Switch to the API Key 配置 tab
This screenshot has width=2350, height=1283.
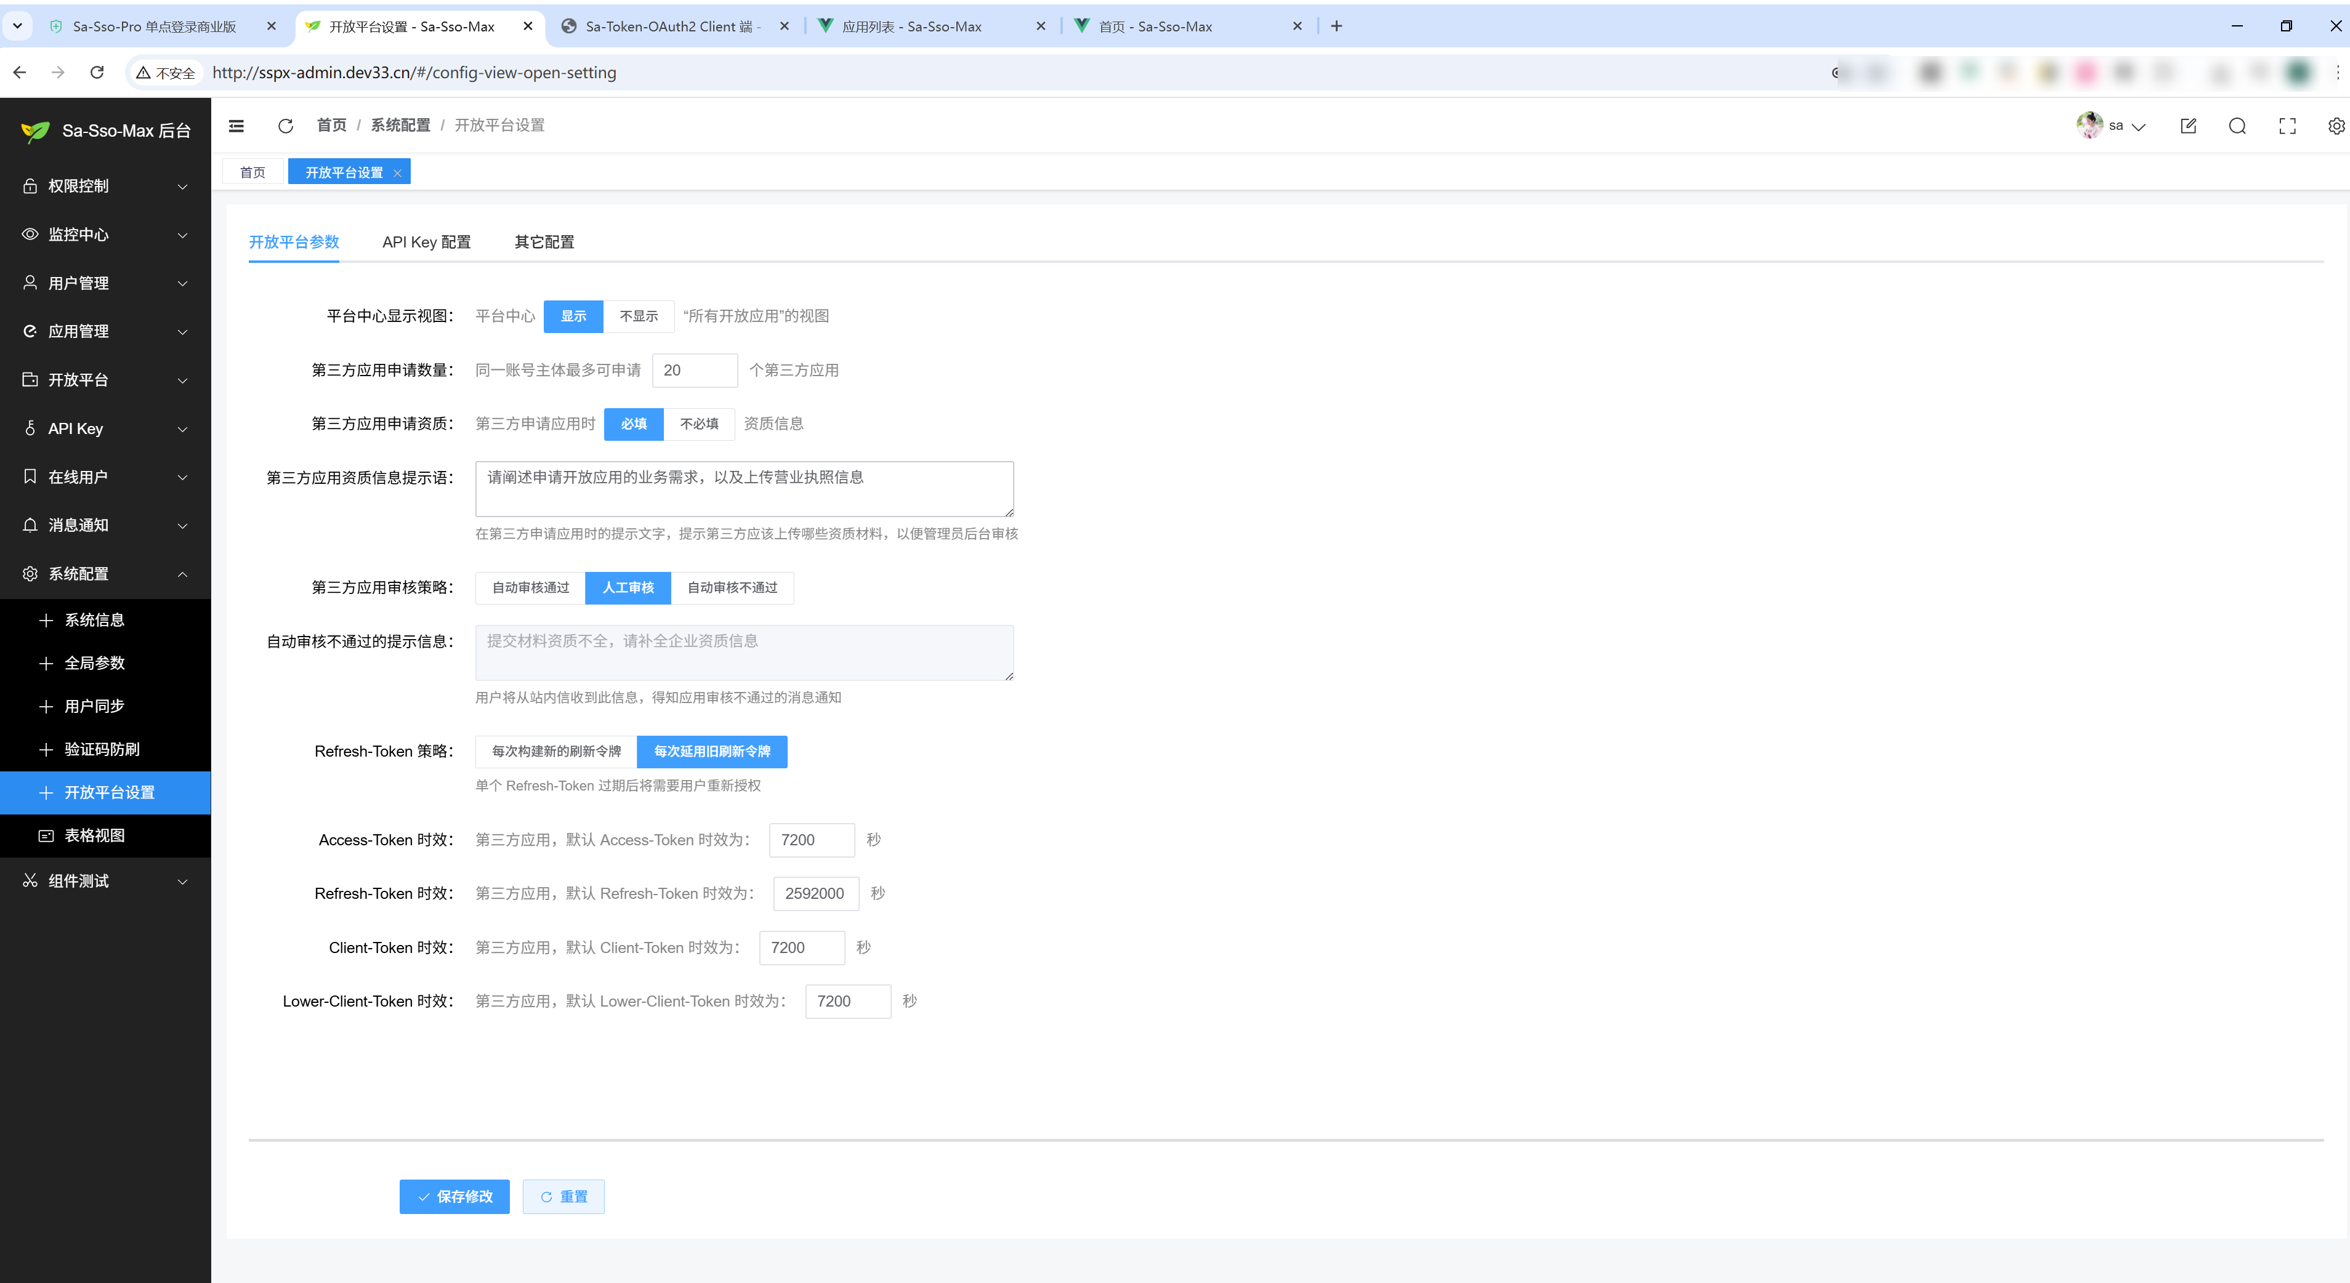click(426, 243)
